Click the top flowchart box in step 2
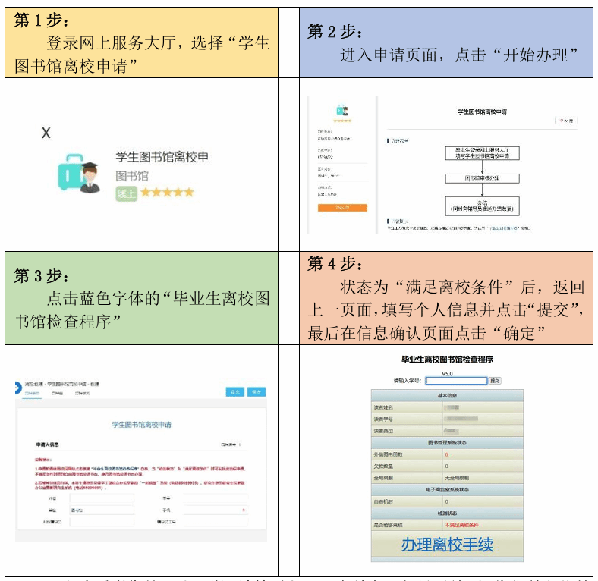The image size is (598, 581). tap(482, 152)
